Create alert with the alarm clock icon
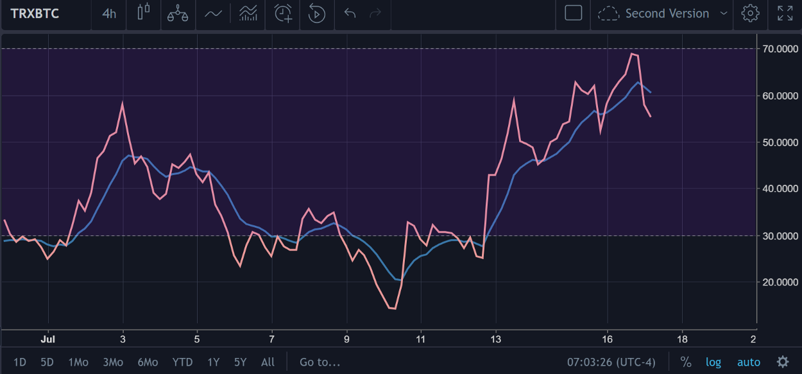This screenshot has width=802, height=374. (283, 13)
